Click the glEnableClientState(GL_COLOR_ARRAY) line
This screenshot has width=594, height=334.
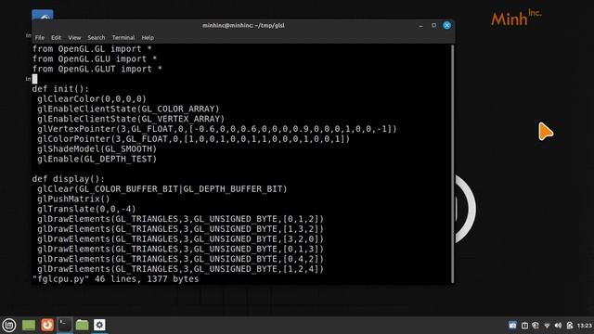coord(128,109)
